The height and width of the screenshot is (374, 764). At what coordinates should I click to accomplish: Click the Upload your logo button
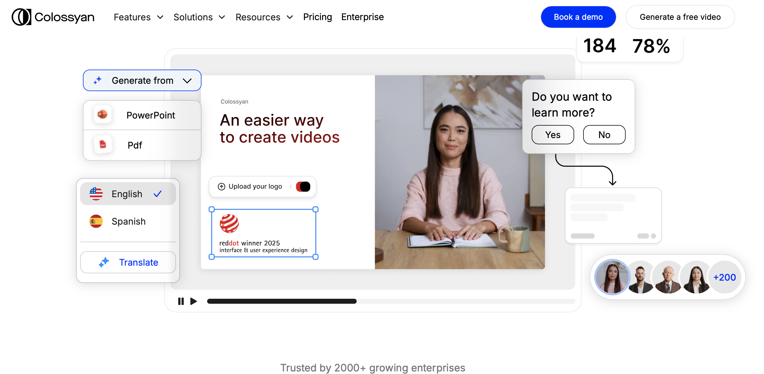point(263,186)
